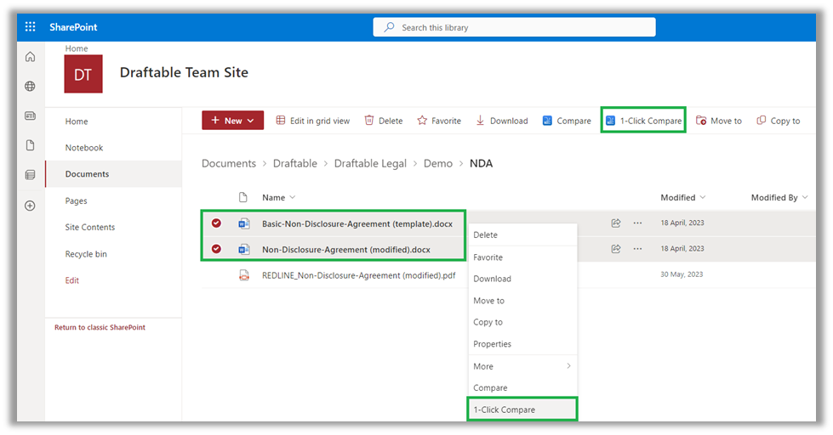Click the create plus circle icon in rail
Viewport: 833px width, 435px height.
point(31,206)
